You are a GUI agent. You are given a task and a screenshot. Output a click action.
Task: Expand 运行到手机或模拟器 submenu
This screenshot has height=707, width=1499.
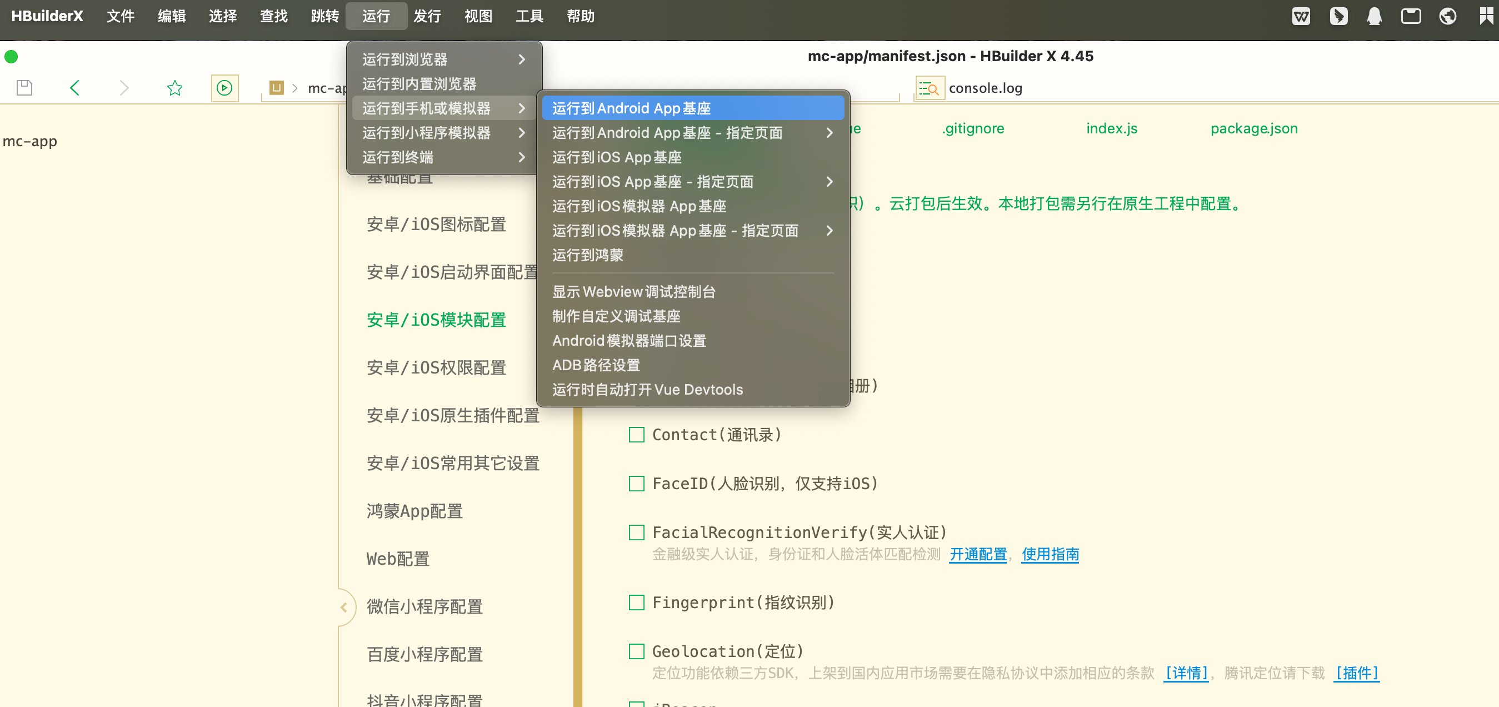pyautogui.click(x=444, y=108)
